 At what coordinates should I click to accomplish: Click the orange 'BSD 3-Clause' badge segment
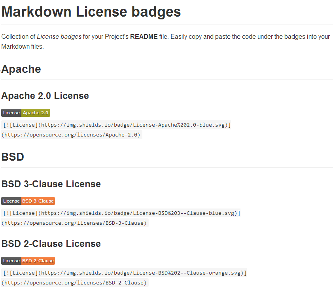coord(38,201)
